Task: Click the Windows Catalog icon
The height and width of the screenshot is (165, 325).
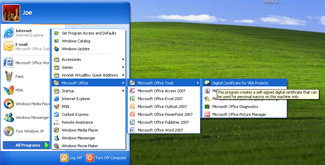Action: 57,41
